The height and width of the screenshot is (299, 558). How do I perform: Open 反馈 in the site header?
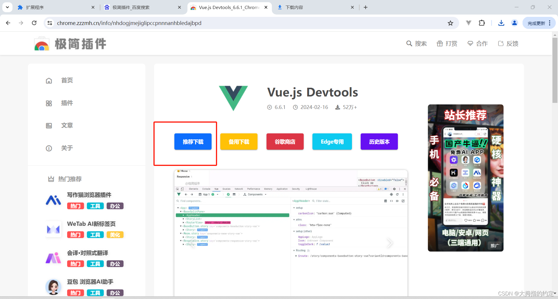click(x=508, y=44)
